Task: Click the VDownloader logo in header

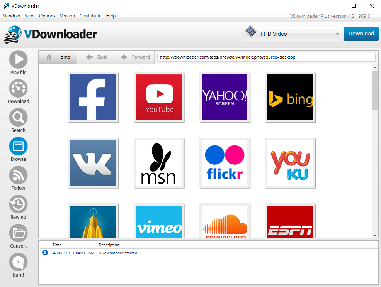Action: [x=51, y=34]
